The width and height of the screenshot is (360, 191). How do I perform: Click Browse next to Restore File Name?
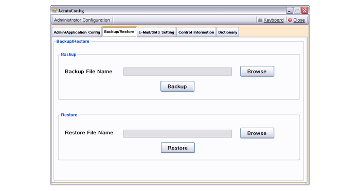pos(257,133)
